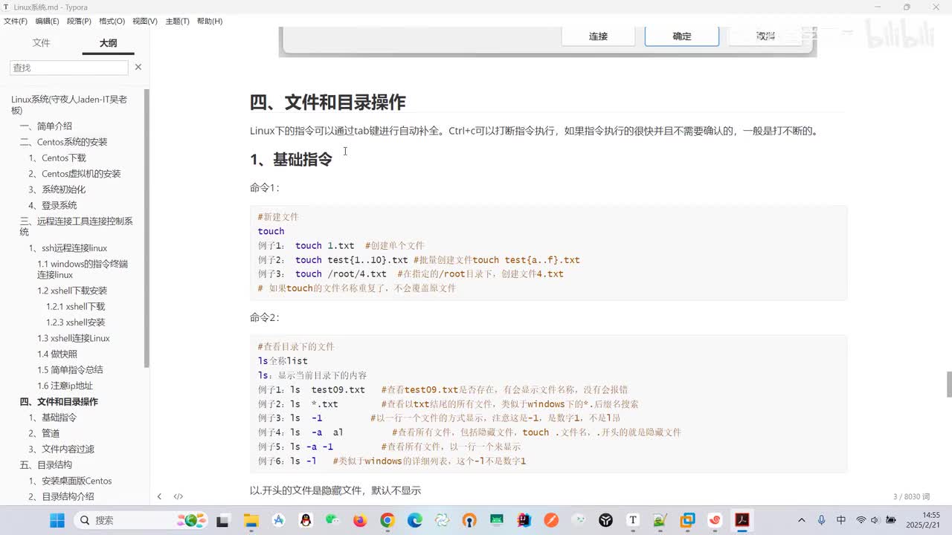Go to outline item 五、目录结构
952x535 pixels.
click(x=45, y=465)
